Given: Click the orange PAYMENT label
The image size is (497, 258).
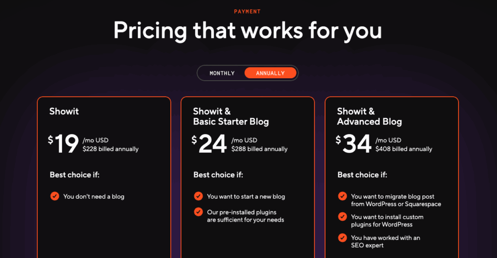Looking at the screenshot, I should (x=248, y=12).
